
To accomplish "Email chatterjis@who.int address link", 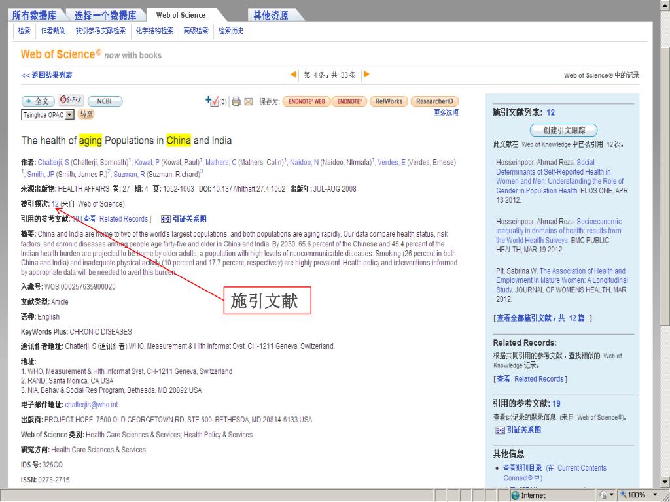I will point(91,405).
